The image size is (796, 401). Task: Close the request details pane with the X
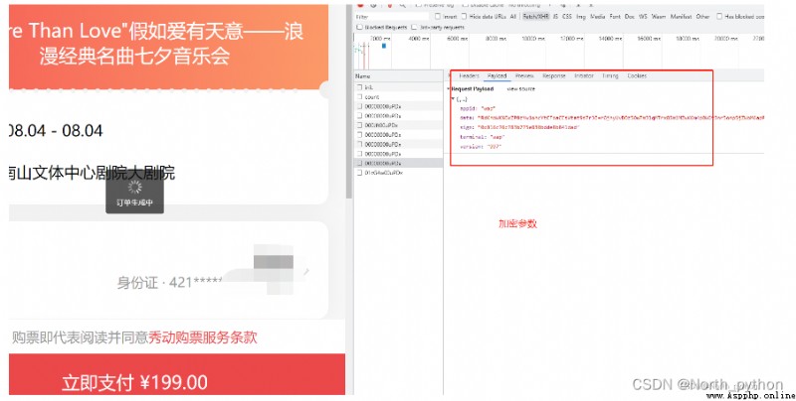click(450, 76)
